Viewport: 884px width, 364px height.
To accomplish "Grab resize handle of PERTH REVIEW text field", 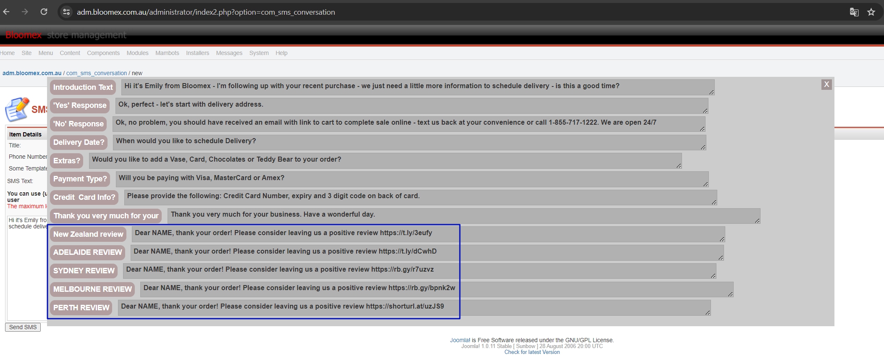I will click(x=708, y=313).
